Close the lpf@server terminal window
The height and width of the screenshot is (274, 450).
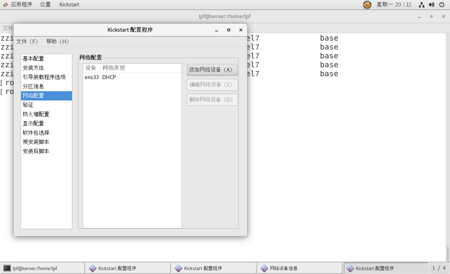444,16
